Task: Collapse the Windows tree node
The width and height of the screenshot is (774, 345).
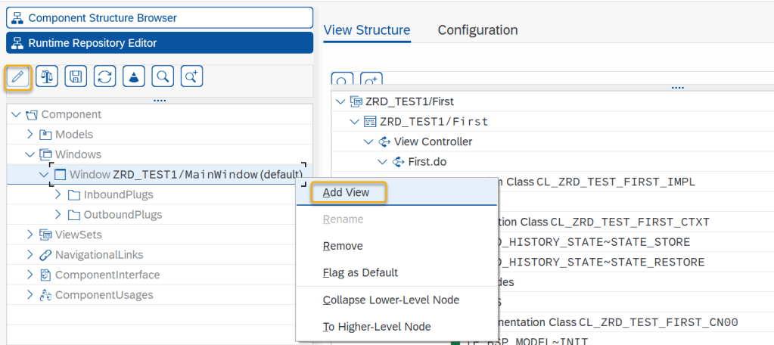Action: [30, 154]
